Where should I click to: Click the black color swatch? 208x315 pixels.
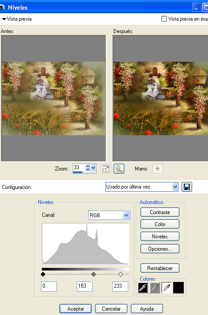click(x=178, y=288)
